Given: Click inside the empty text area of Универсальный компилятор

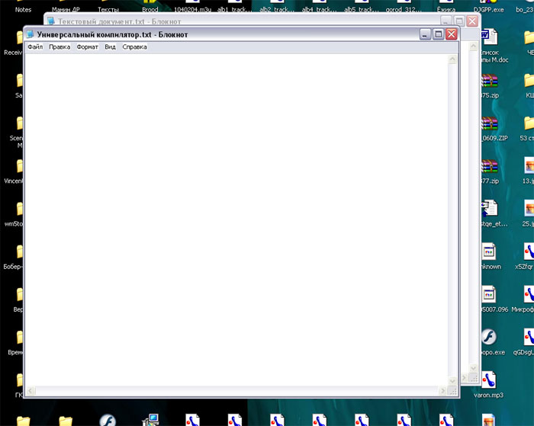Looking at the screenshot, I should tap(236, 219).
